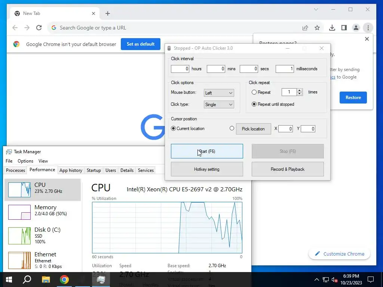Click the repeat times number field
The height and width of the screenshot is (287, 383).
point(289,92)
